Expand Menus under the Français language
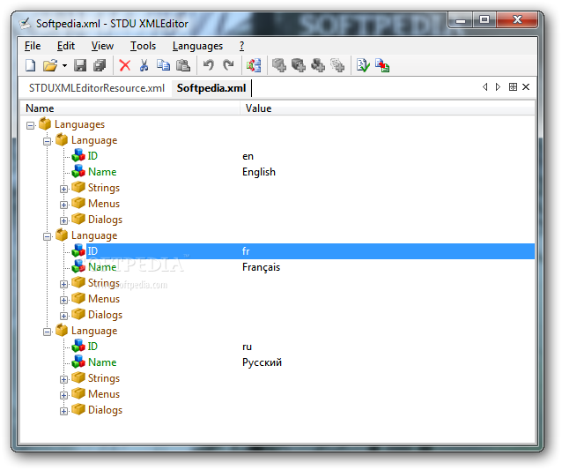The height and width of the screenshot is (470, 562). [63, 300]
